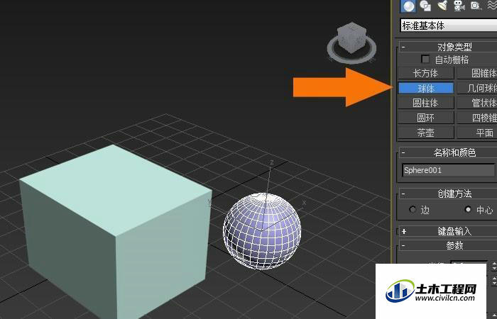
Task: Click the 平面 button
Action: pos(476,133)
